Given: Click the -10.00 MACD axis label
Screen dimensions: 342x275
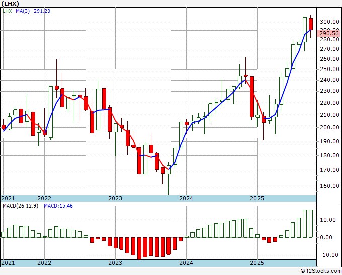Looking at the screenshot, I should point(330,255).
